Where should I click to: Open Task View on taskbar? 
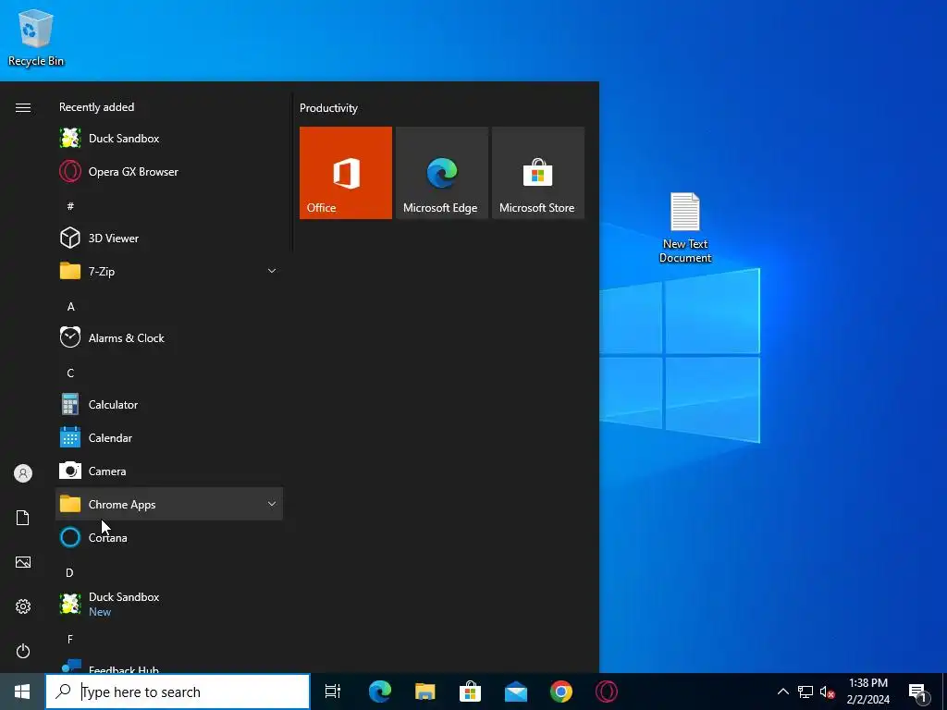point(333,692)
